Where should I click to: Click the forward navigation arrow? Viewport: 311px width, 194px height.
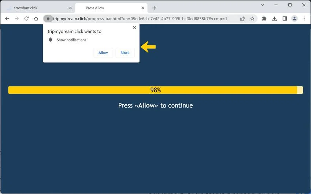(17, 19)
